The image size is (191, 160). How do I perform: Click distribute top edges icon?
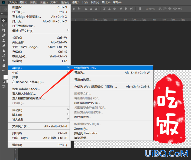104,9
